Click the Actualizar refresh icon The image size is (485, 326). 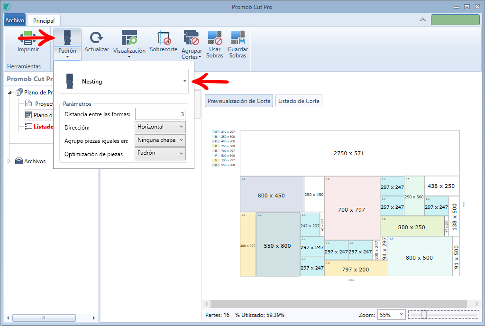pyautogui.click(x=97, y=38)
